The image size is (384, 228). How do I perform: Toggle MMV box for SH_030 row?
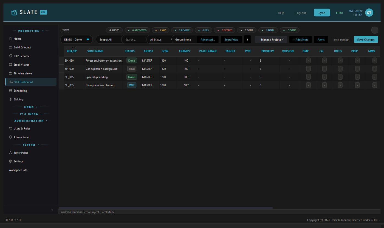pyautogui.click(x=375, y=60)
